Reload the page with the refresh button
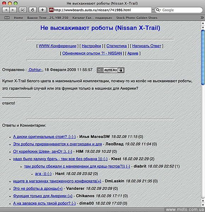205x212 pixels. [33, 10]
